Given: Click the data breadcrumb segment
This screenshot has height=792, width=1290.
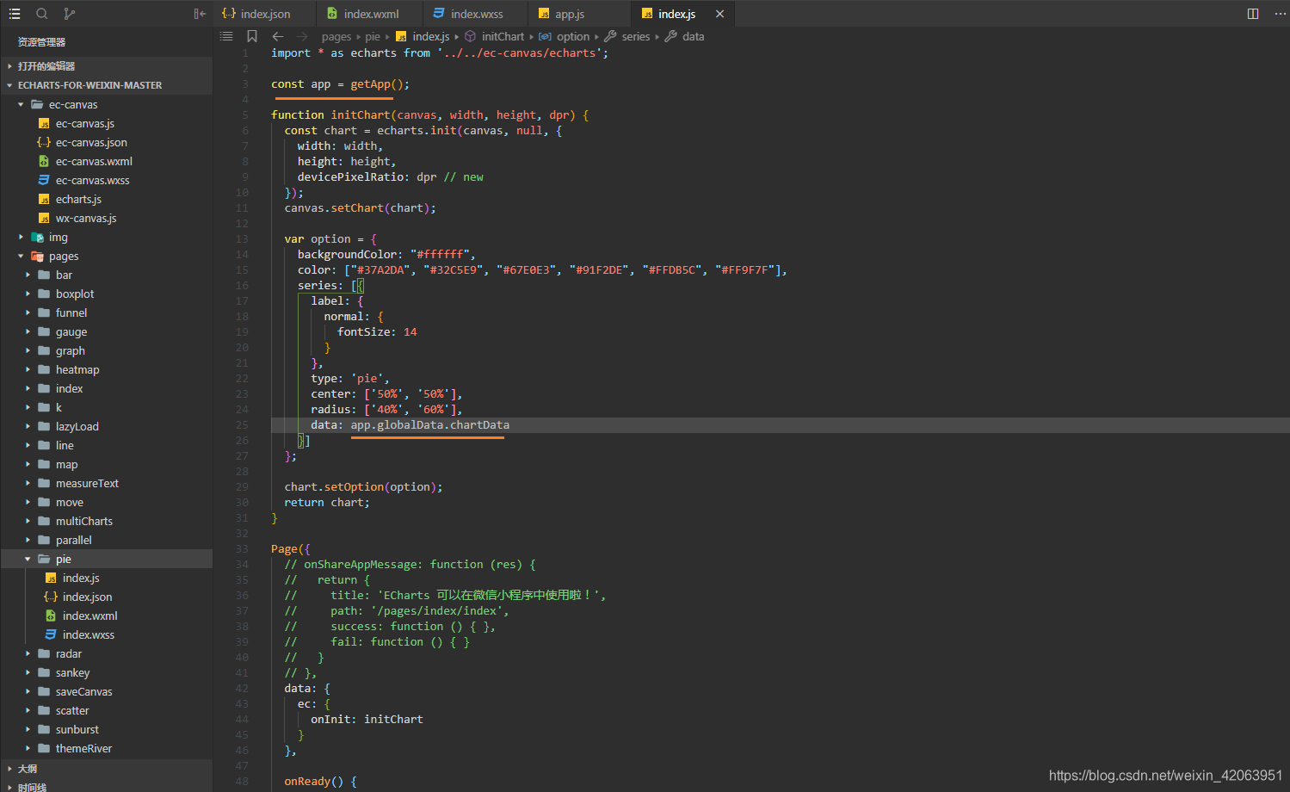Looking at the screenshot, I should pyautogui.click(x=694, y=36).
